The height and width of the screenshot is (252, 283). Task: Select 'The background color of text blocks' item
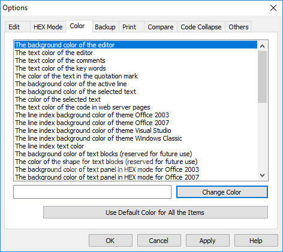(x=136, y=154)
